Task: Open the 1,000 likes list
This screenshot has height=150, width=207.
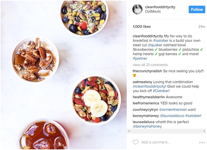Action: [142, 27]
